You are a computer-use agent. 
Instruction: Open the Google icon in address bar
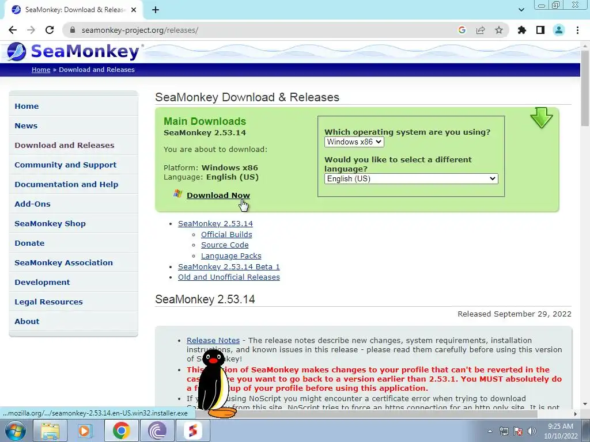[462, 30]
